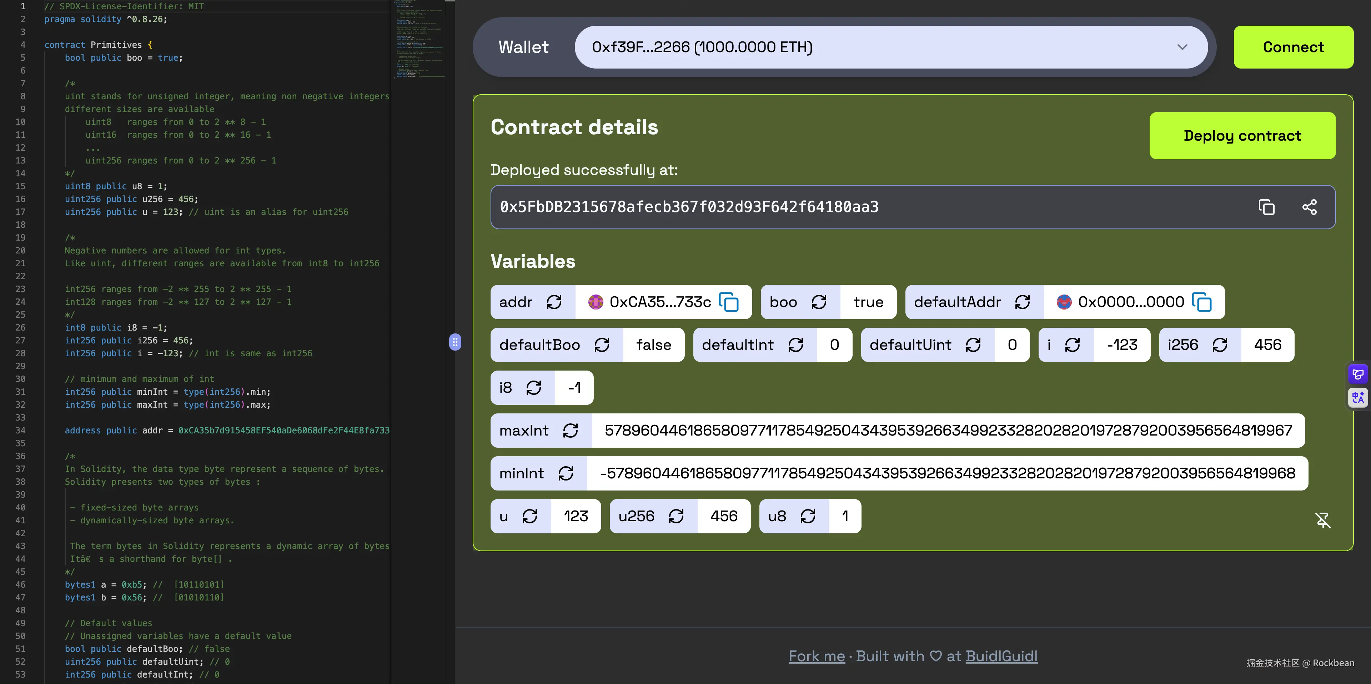Toggle the unpin icon in contract panel

[1322, 520]
